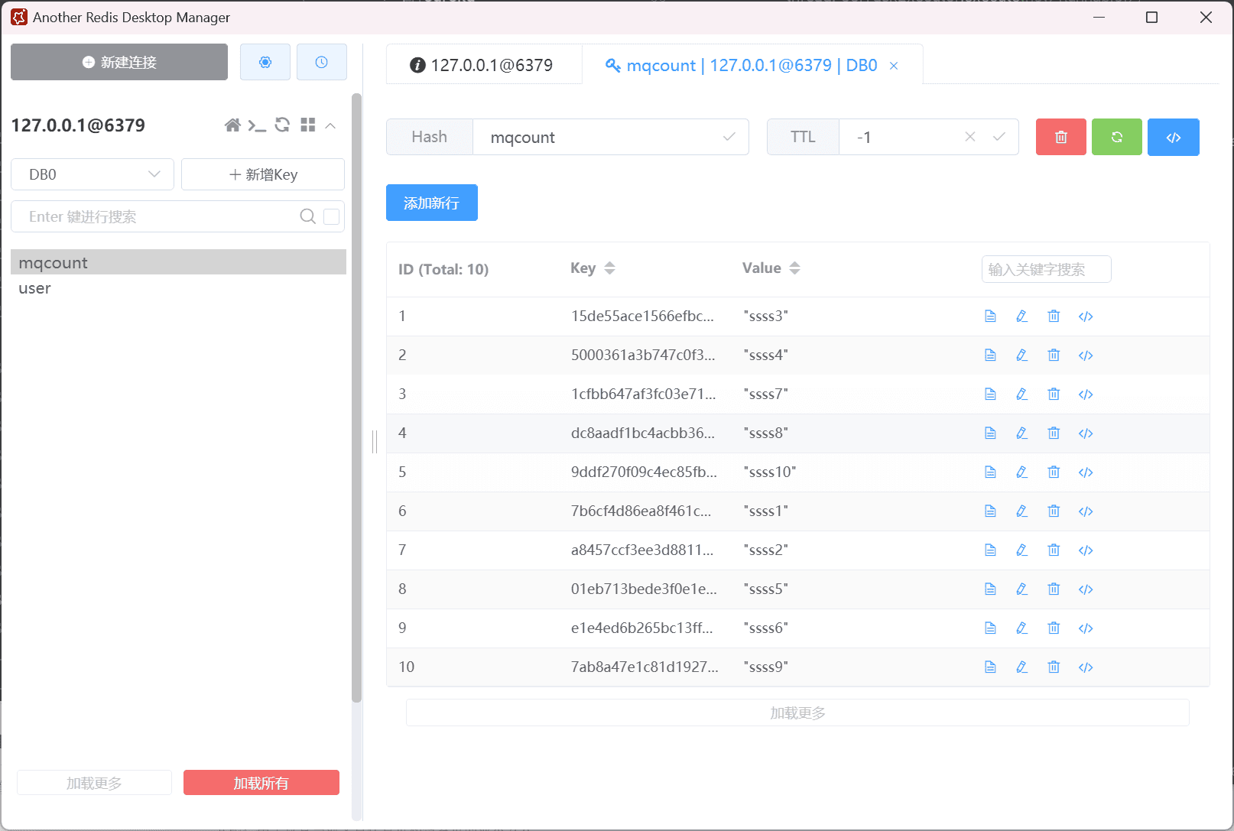Viewport: 1234px width, 831px height.
Task: Edit the row with value ssss3
Action: point(1021,316)
